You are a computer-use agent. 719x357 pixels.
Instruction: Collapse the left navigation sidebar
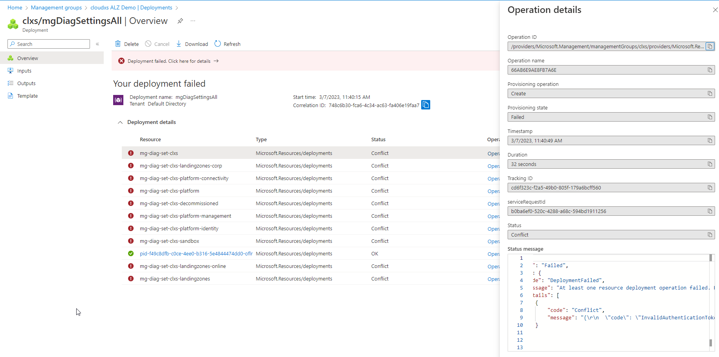coord(97,44)
